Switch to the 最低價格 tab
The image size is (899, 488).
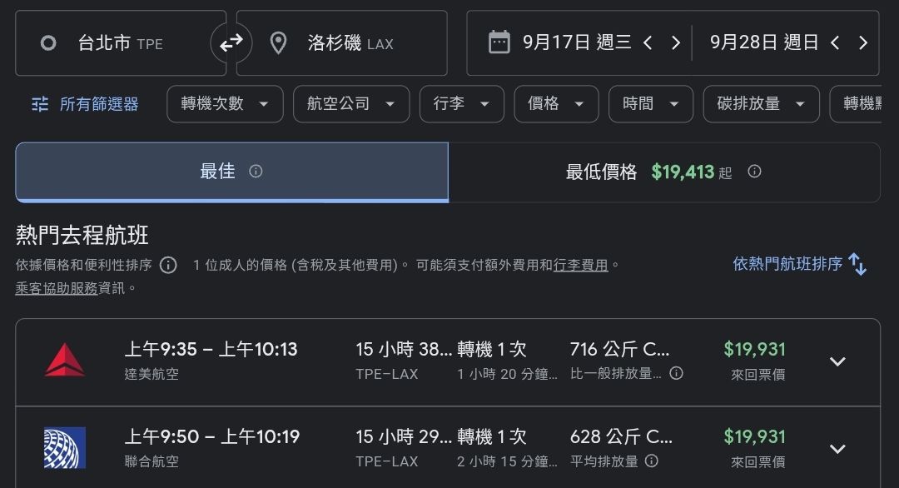(663, 172)
